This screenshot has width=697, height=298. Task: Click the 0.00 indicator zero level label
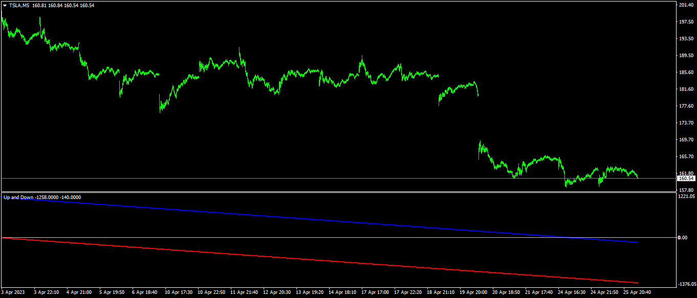[683, 238]
